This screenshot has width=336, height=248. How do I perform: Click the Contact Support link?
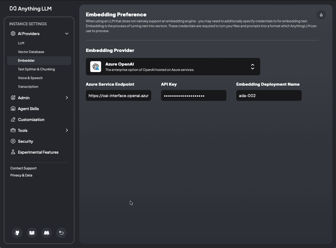click(23, 168)
